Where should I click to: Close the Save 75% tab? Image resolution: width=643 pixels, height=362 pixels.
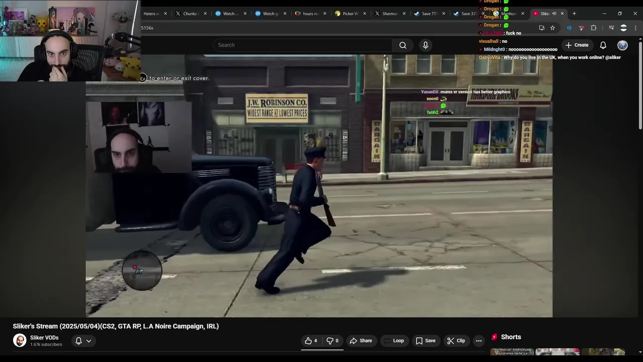[x=444, y=14]
